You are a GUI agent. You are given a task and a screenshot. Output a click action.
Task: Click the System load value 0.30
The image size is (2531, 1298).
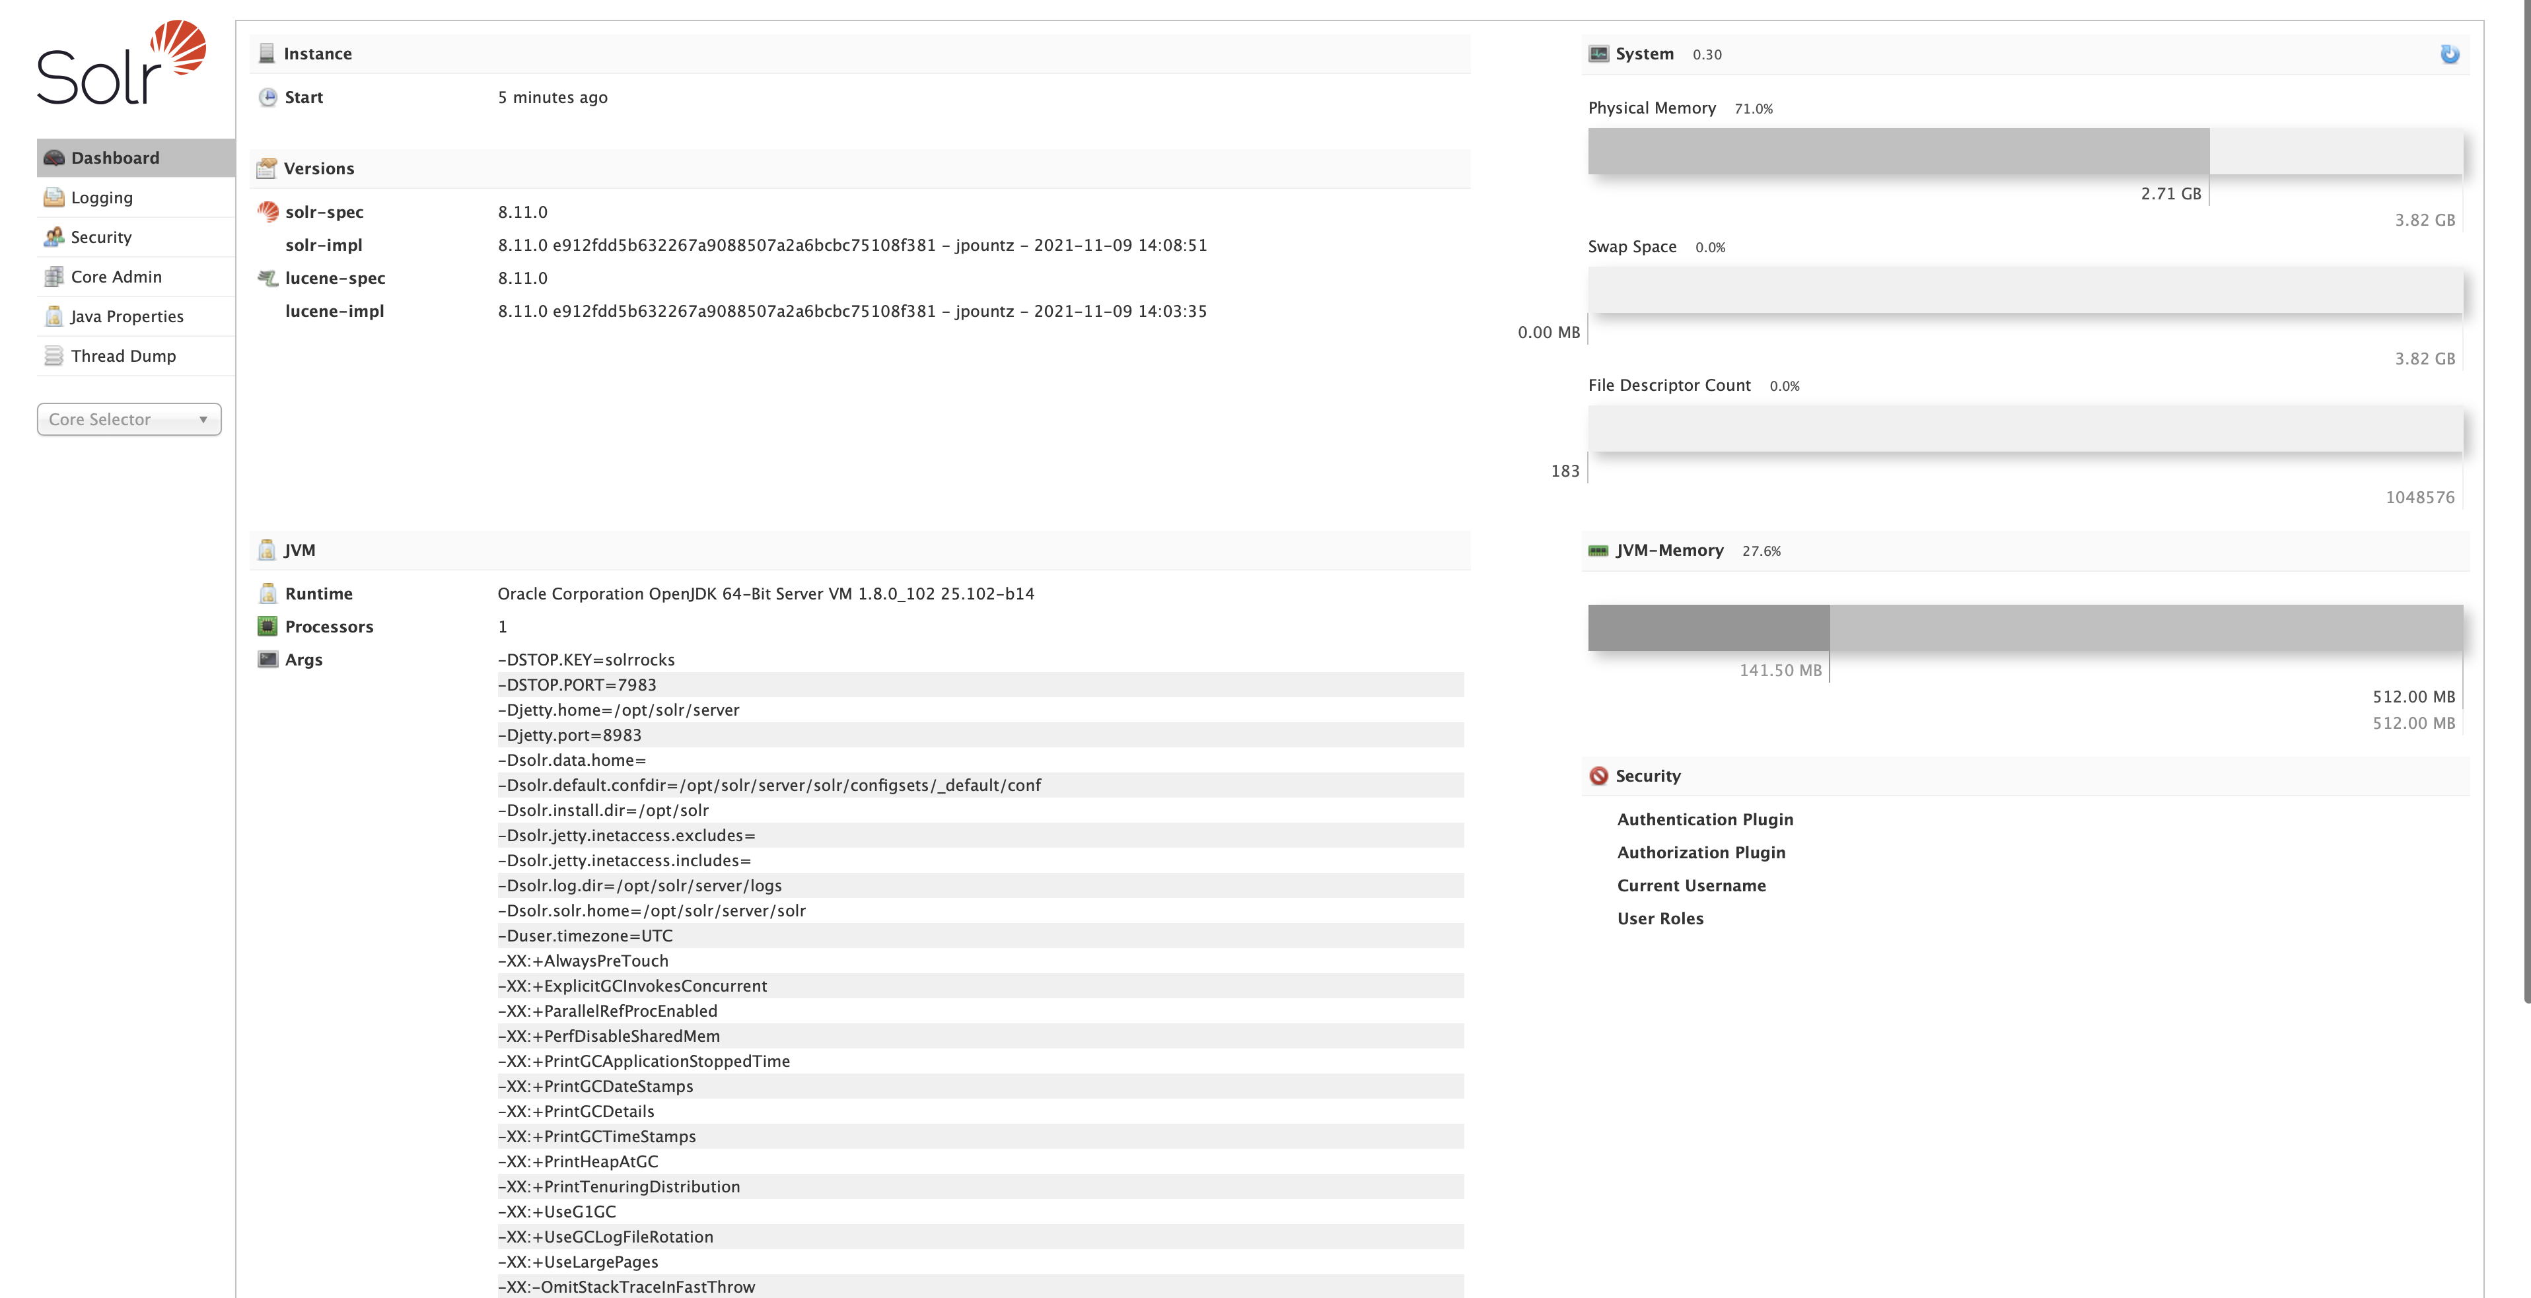[1707, 55]
